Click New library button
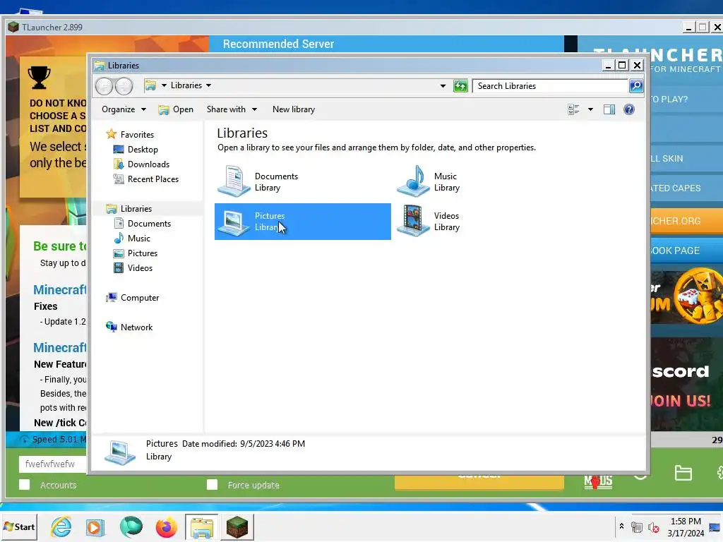 294,109
